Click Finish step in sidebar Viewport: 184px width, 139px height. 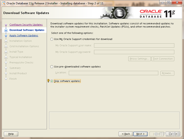pos(13,79)
